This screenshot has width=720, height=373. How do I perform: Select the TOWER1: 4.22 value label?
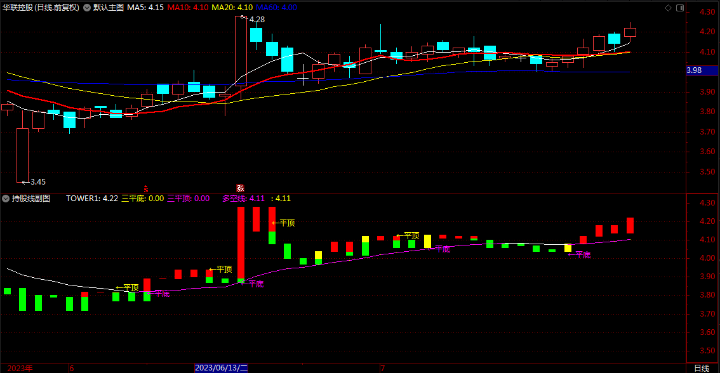92,199
